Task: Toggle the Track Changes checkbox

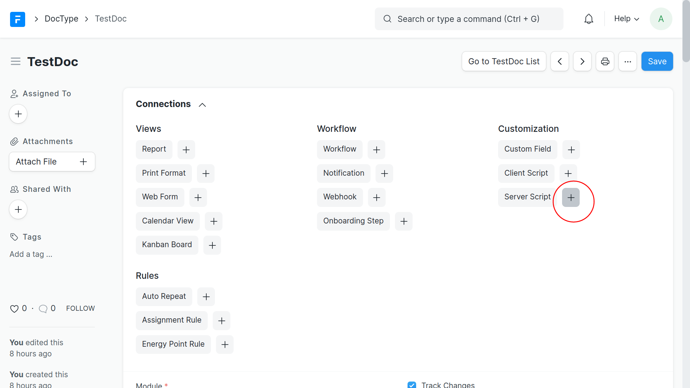Action: coord(412,385)
